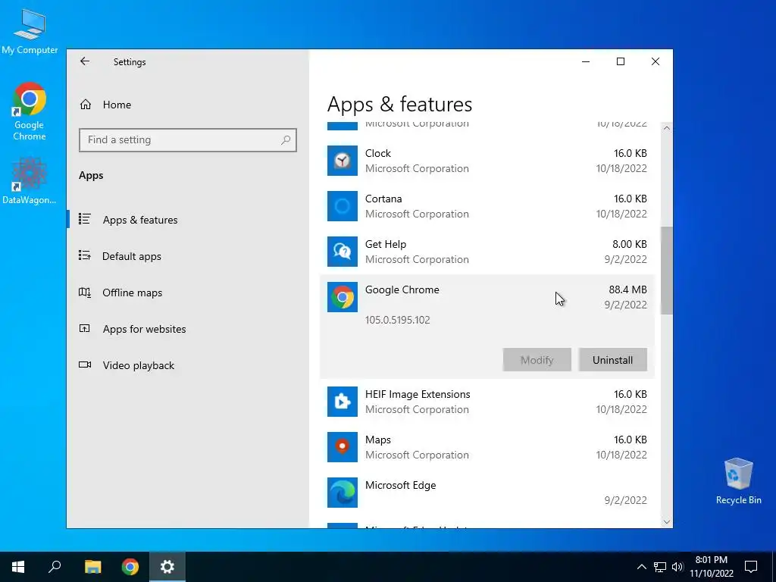Focus the Find a setting search box
The image size is (776, 582).
[188, 140]
